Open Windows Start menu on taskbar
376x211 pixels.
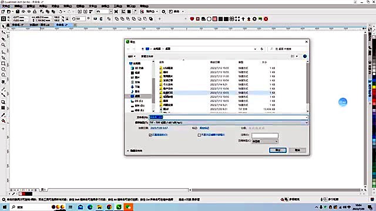click(x=5, y=207)
